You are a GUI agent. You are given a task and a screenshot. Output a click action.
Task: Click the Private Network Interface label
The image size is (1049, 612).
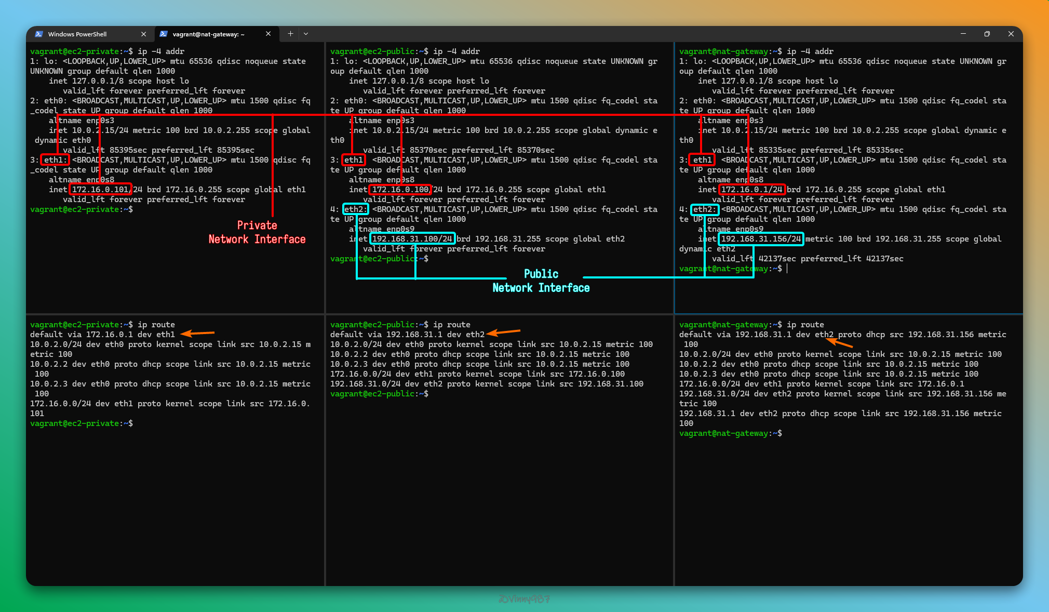click(257, 232)
